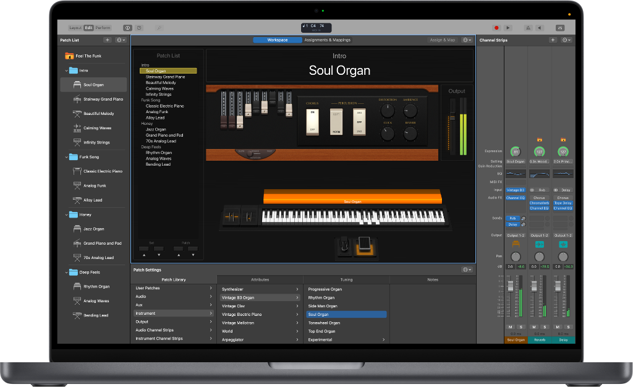Solo the Delay channel strip
This screenshot has width=633, height=387.
point(569,327)
